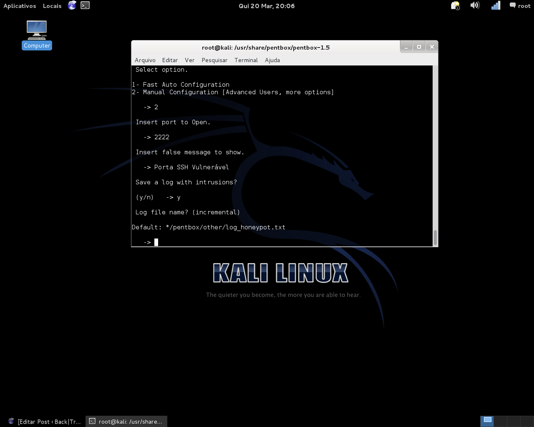534x427 pixels.
Task: Click the terminal title bar text
Action: tap(266, 48)
